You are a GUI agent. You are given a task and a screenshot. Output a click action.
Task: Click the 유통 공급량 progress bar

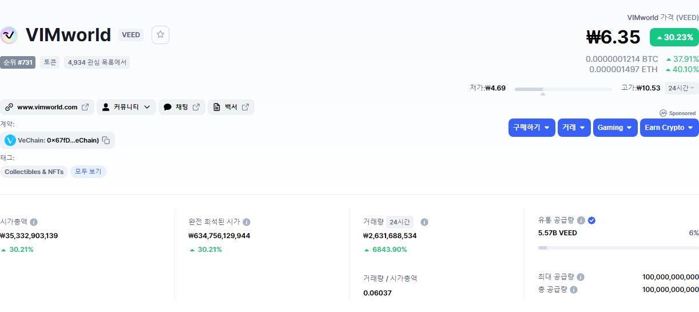[618, 248]
